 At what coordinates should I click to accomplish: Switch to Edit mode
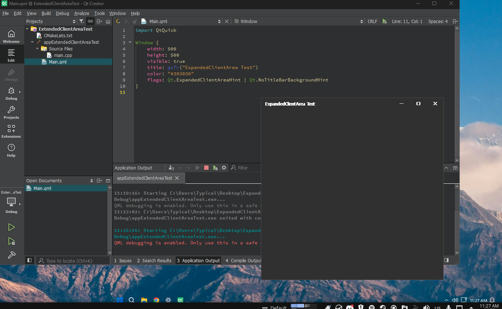[x=11, y=56]
